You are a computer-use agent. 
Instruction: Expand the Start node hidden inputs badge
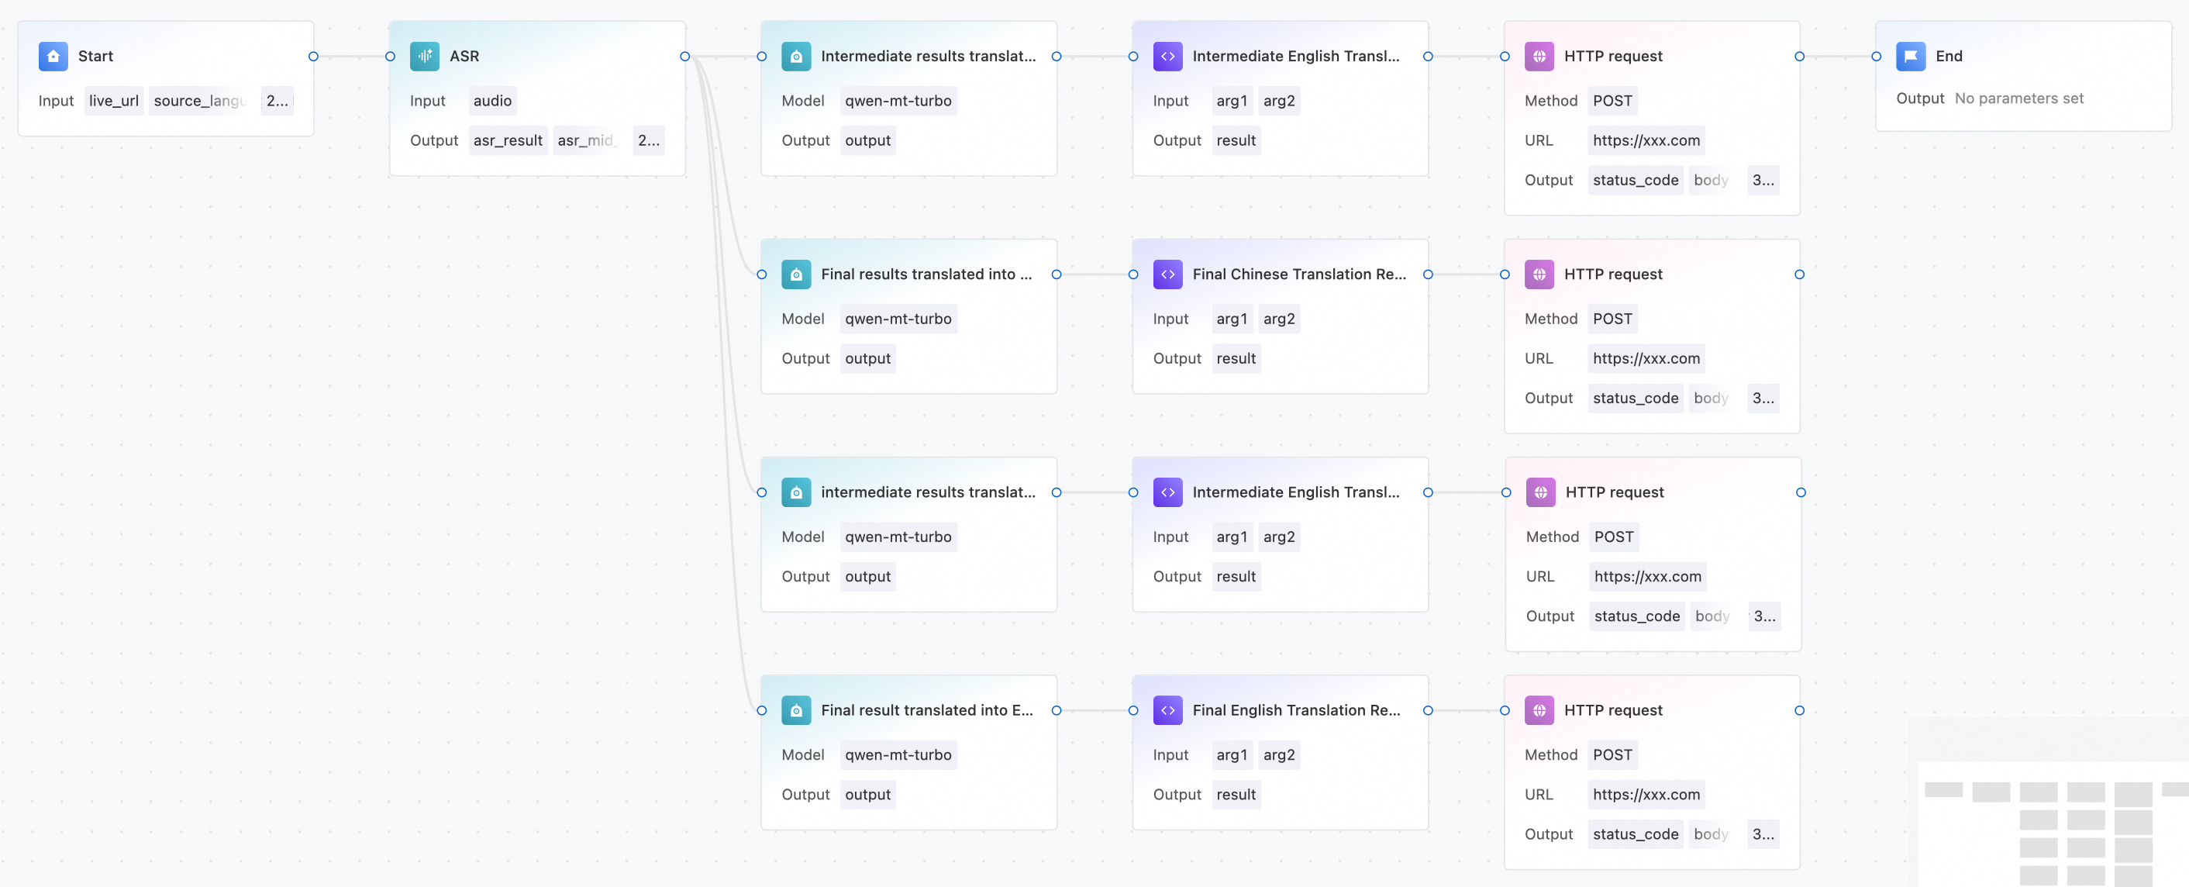(x=277, y=101)
